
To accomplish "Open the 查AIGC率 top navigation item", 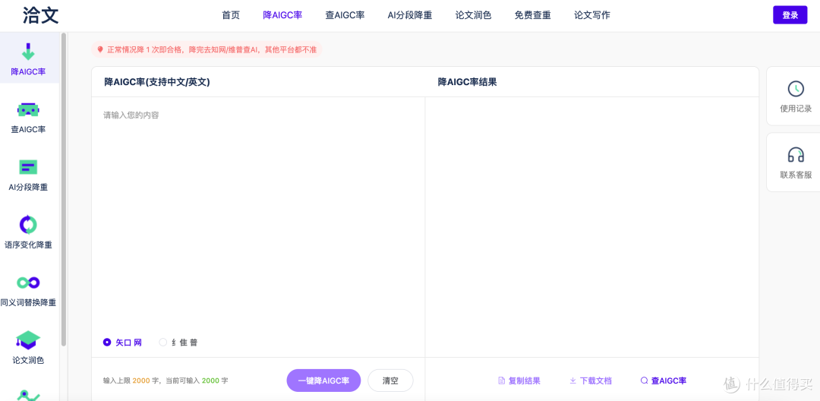I will click(x=345, y=15).
